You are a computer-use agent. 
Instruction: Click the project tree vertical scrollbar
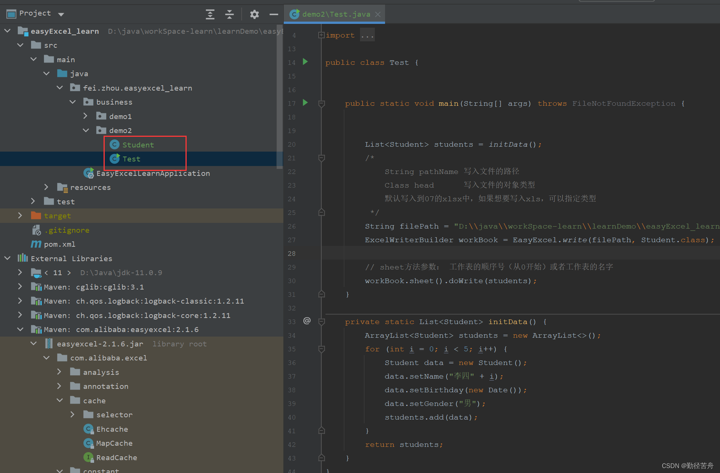click(280, 97)
